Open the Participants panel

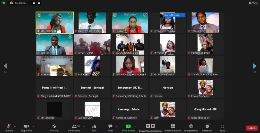pos(74,126)
